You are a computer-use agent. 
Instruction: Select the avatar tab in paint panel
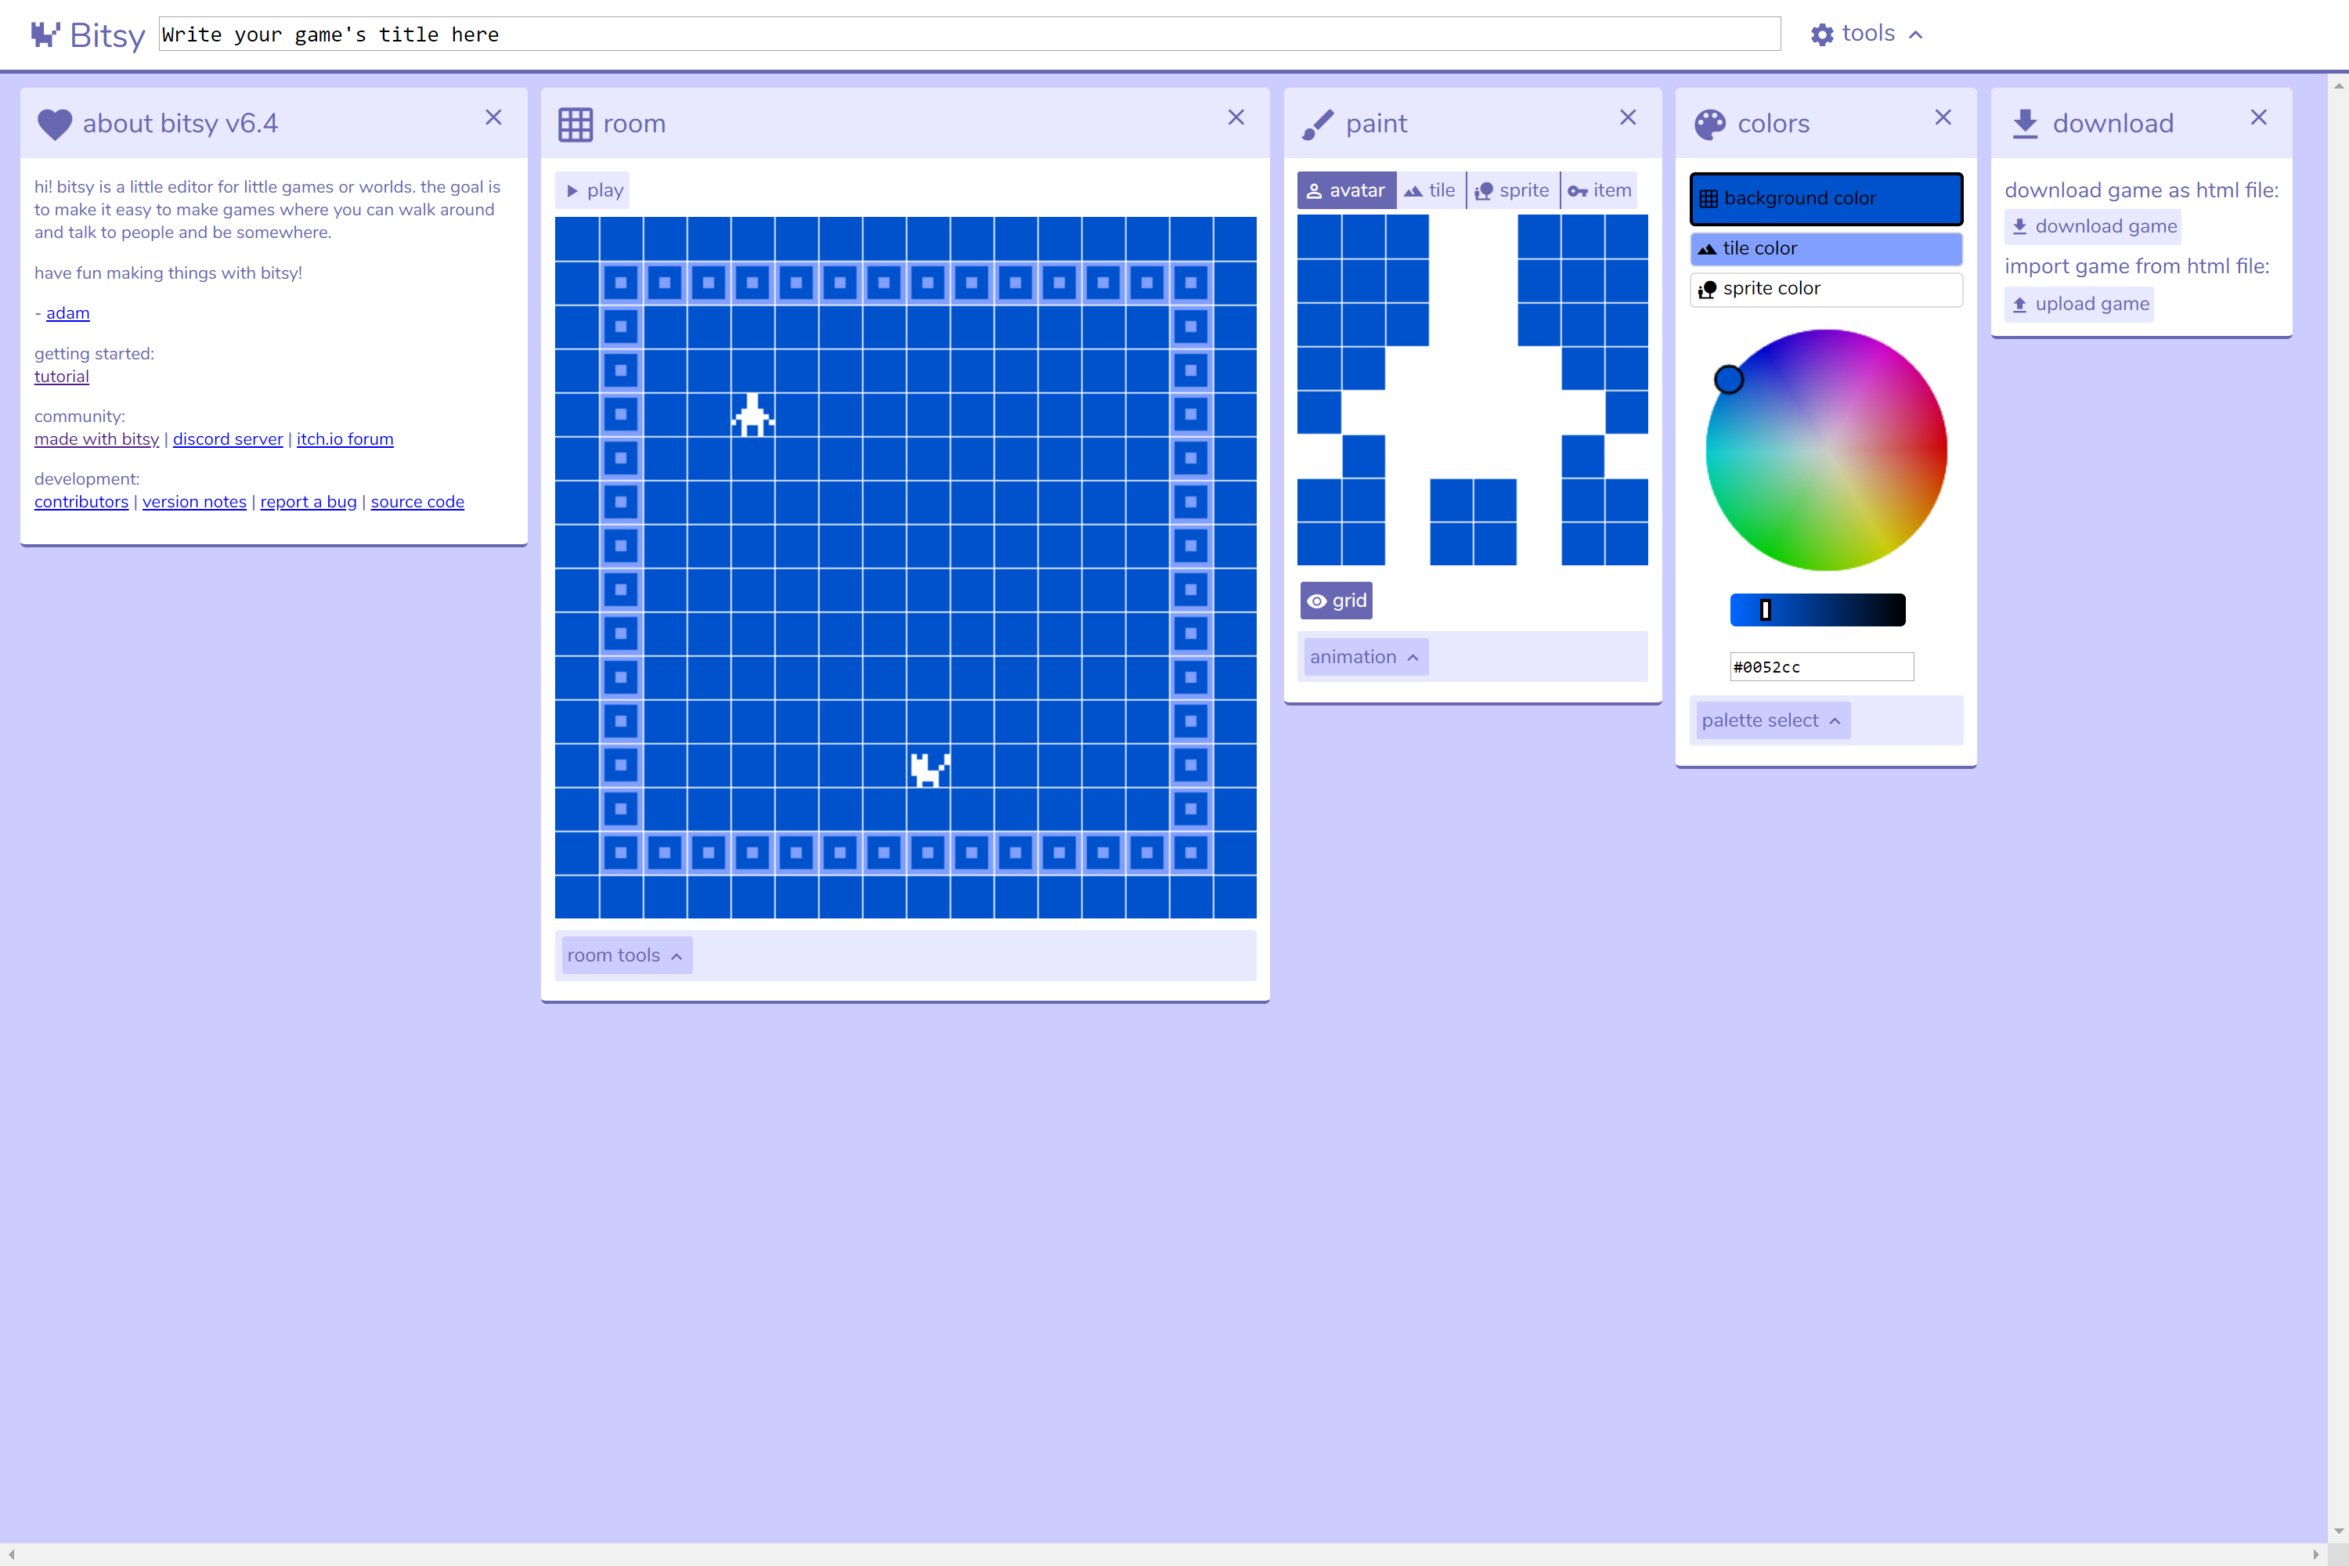(x=1346, y=189)
